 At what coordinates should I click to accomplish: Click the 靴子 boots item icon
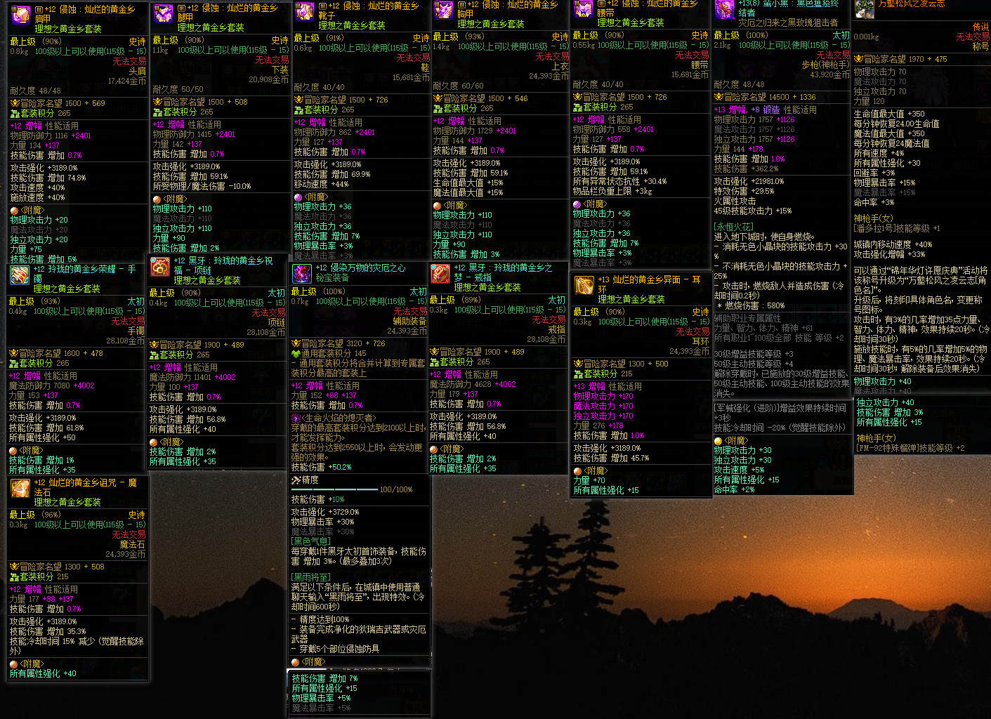[x=304, y=11]
